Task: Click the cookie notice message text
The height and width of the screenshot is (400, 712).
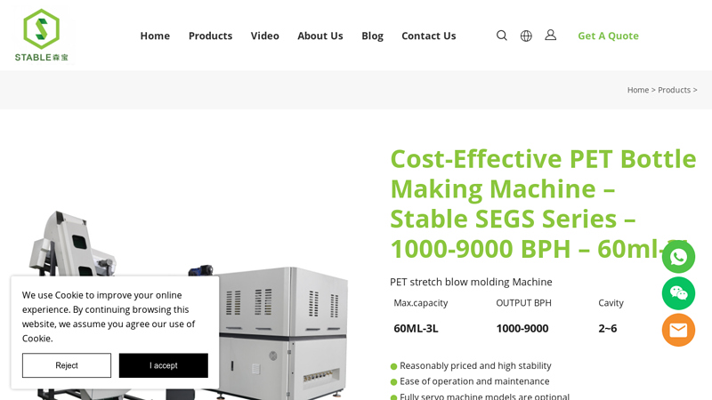Action: pyautogui.click(x=109, y=316)
